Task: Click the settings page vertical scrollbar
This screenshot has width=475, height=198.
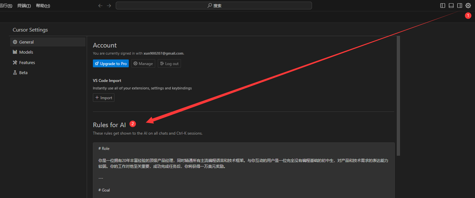Action: point(398,96)
